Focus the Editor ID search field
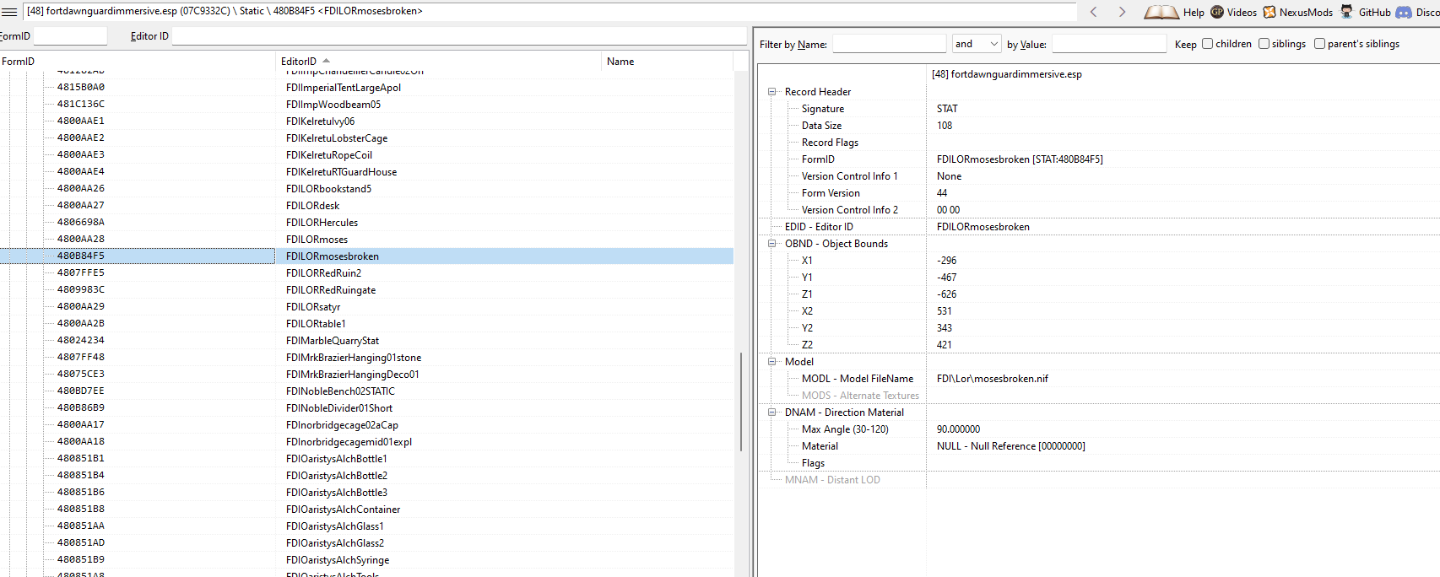This screenshot has height=577, width=1440. click(x=459, y=36)
